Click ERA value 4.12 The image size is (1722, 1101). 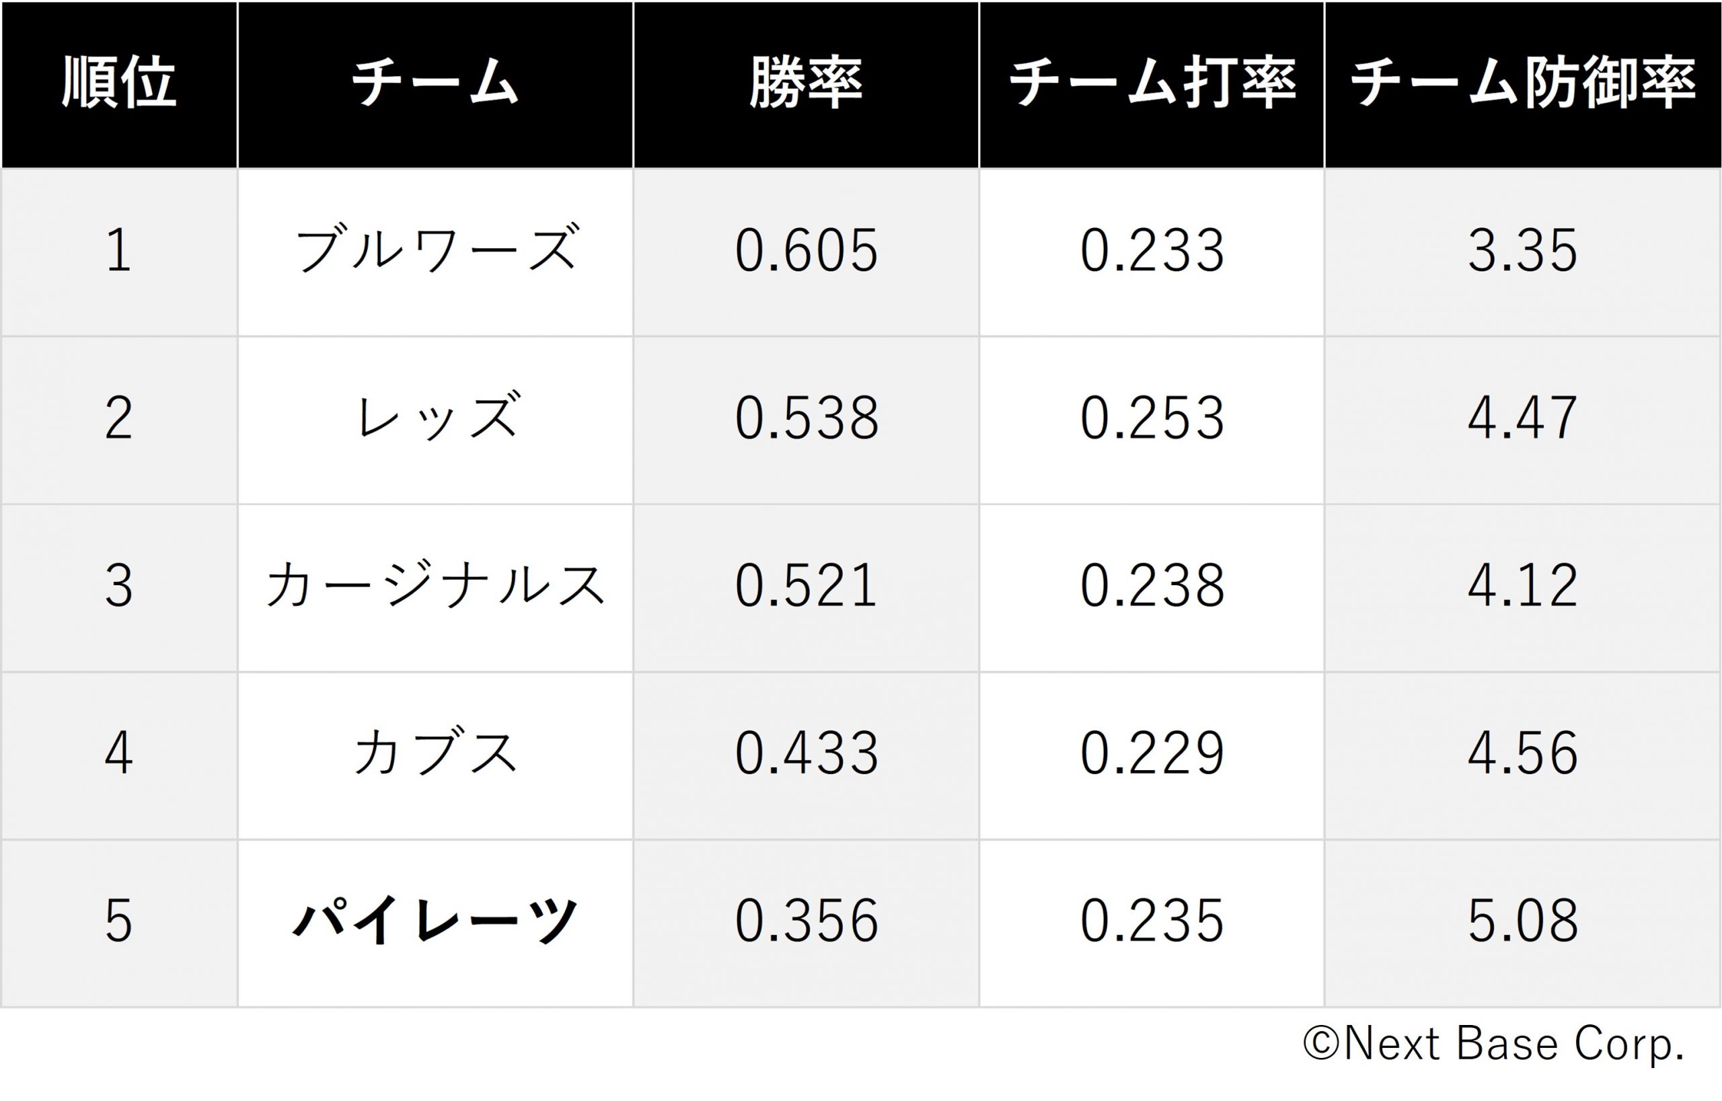pos(1522,588)
